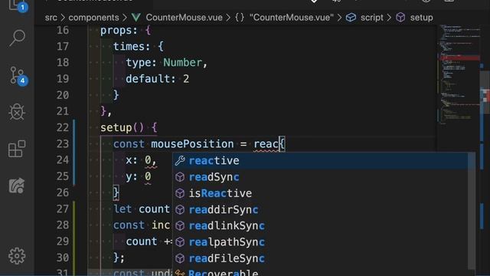Click the suggestion list scrollbar
The width and height of the screenshot is (490, 276).
(472, 210)
